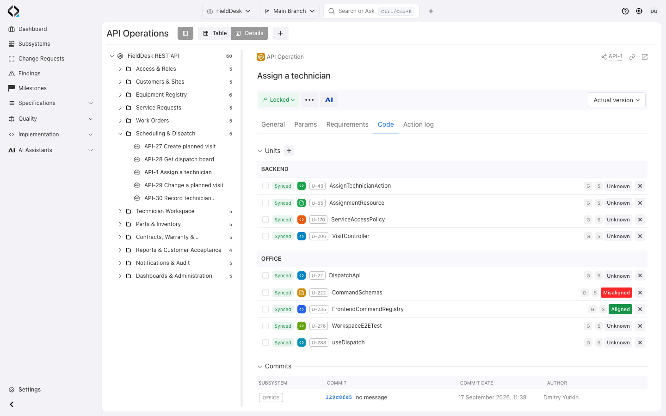666x416 pixels.
Task: Collapse the Scheduling & Dispatch folder
Action: point(120,134)
